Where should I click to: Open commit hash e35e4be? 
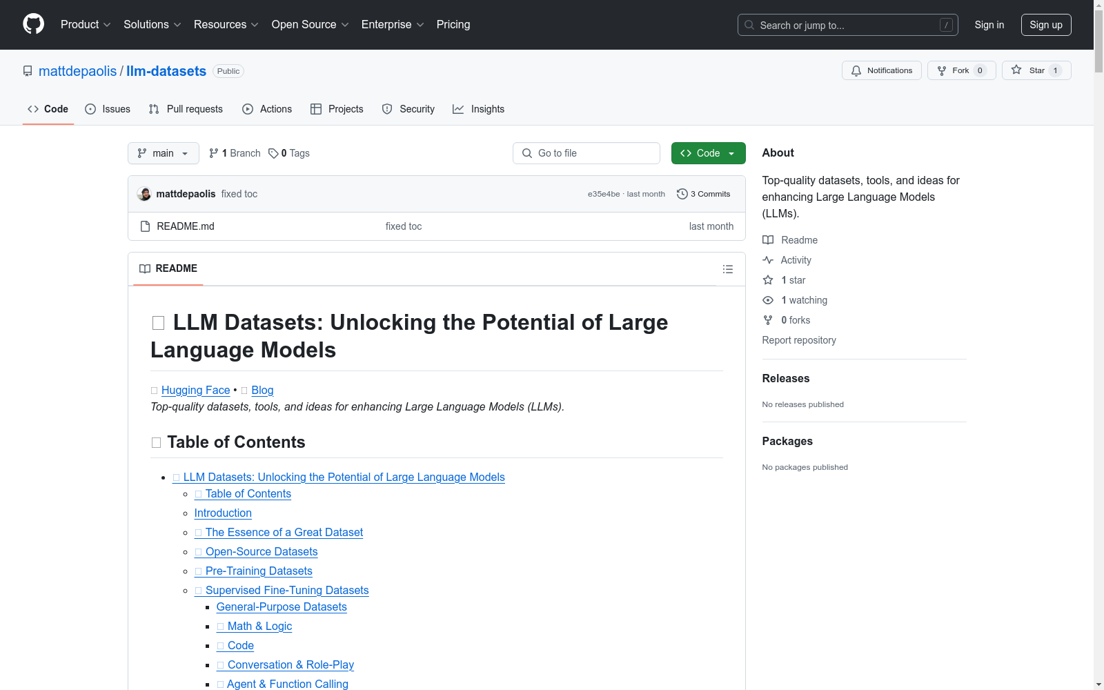pos(604,194)
